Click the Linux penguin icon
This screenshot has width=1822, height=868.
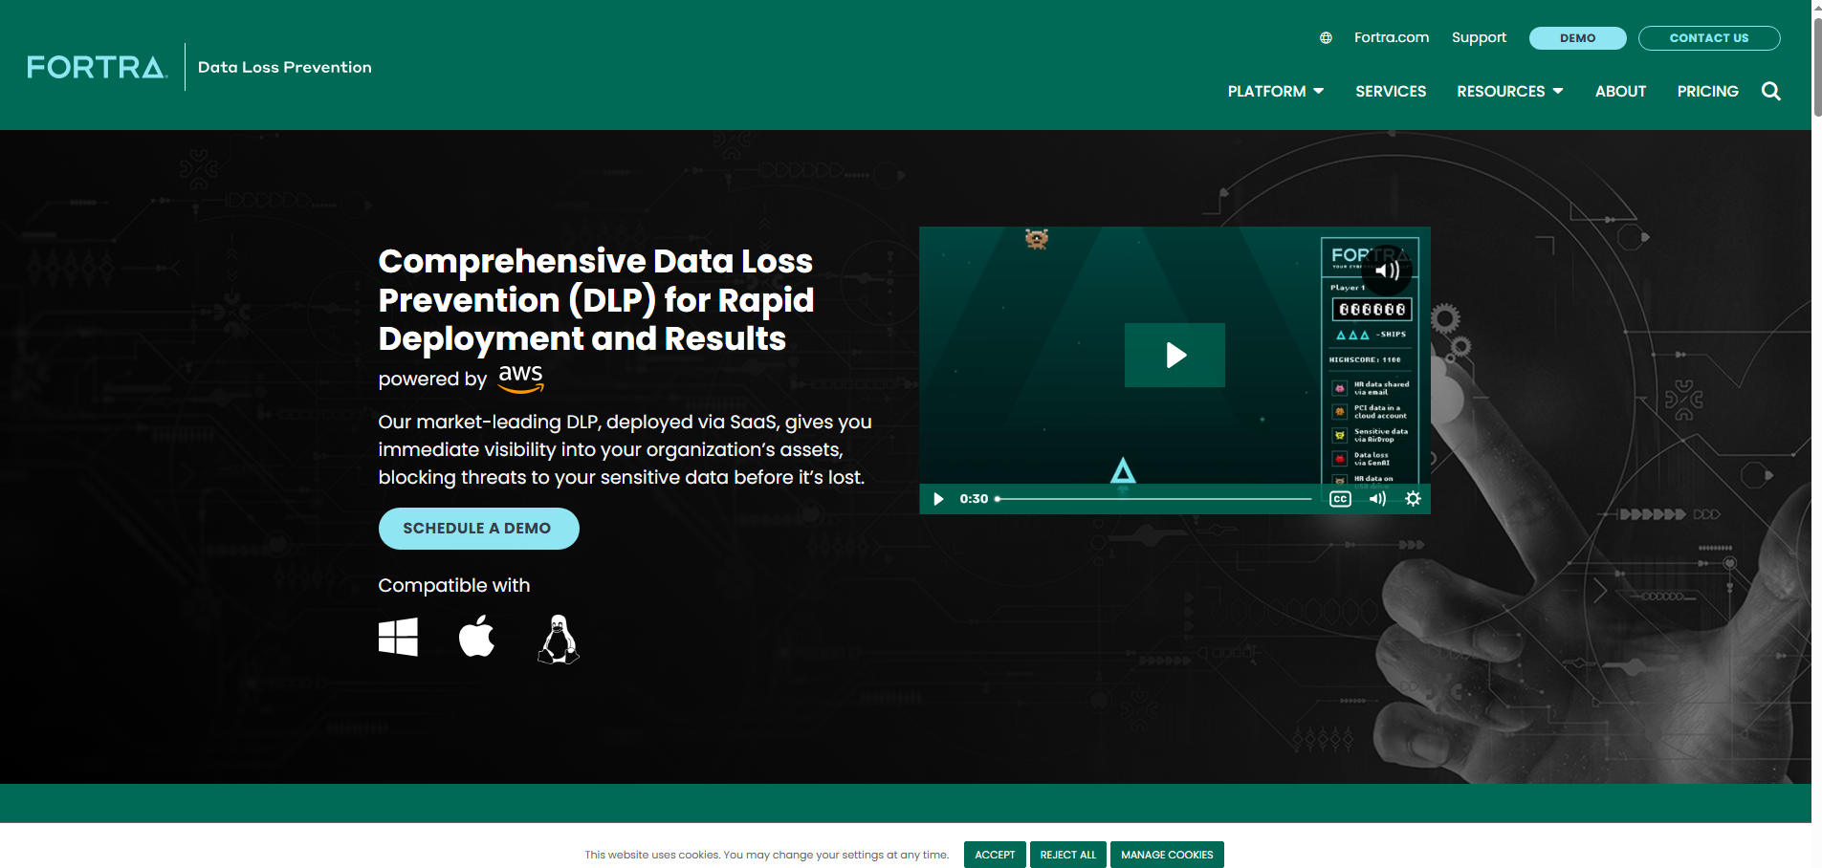559,639
